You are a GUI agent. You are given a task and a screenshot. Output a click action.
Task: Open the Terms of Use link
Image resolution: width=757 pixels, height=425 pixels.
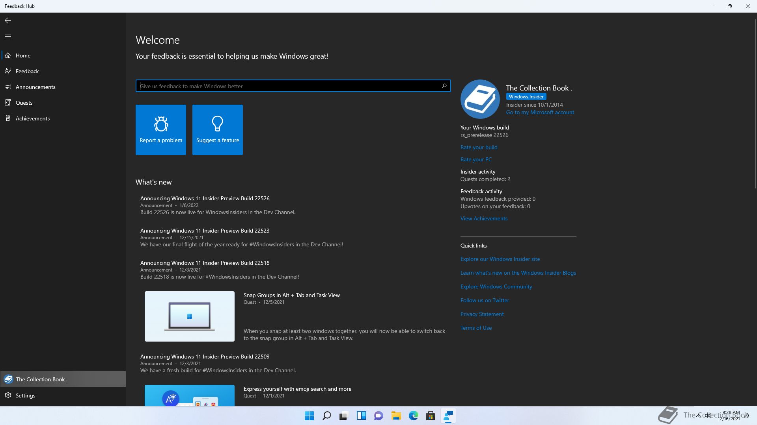click(476, 328)
